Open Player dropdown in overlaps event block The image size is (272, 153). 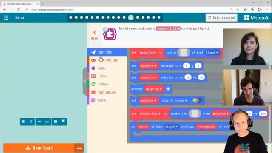171,127
